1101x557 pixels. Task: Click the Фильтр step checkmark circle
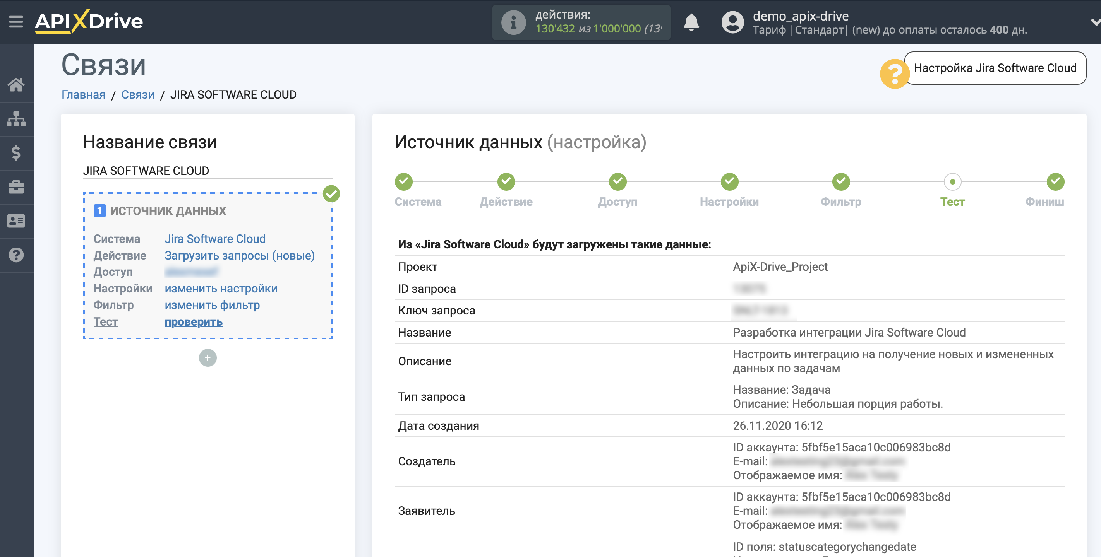(x=841, y=181)
